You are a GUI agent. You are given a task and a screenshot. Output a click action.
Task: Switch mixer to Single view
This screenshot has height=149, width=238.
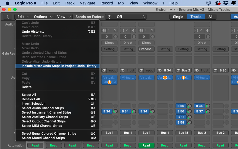tap(178, 17)
